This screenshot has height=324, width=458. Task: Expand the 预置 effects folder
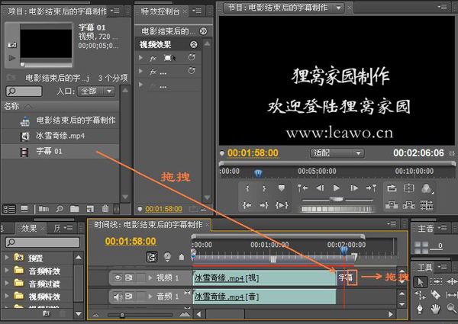[6, 258]
